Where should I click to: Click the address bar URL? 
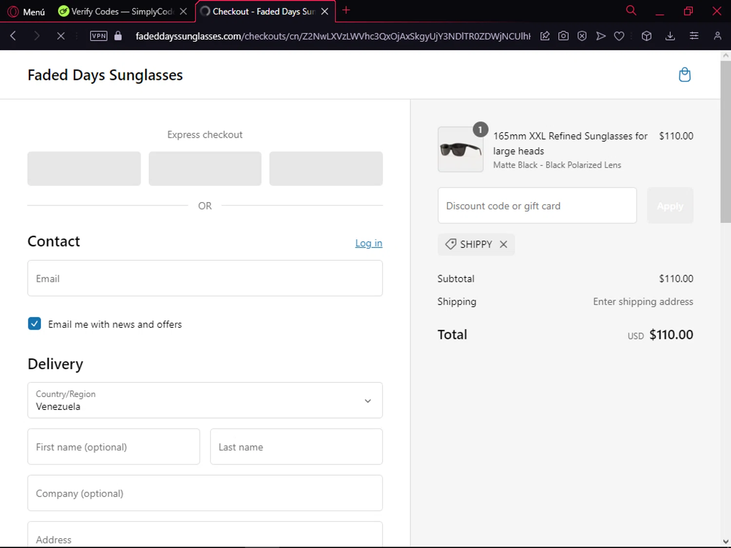coord(333,36)
